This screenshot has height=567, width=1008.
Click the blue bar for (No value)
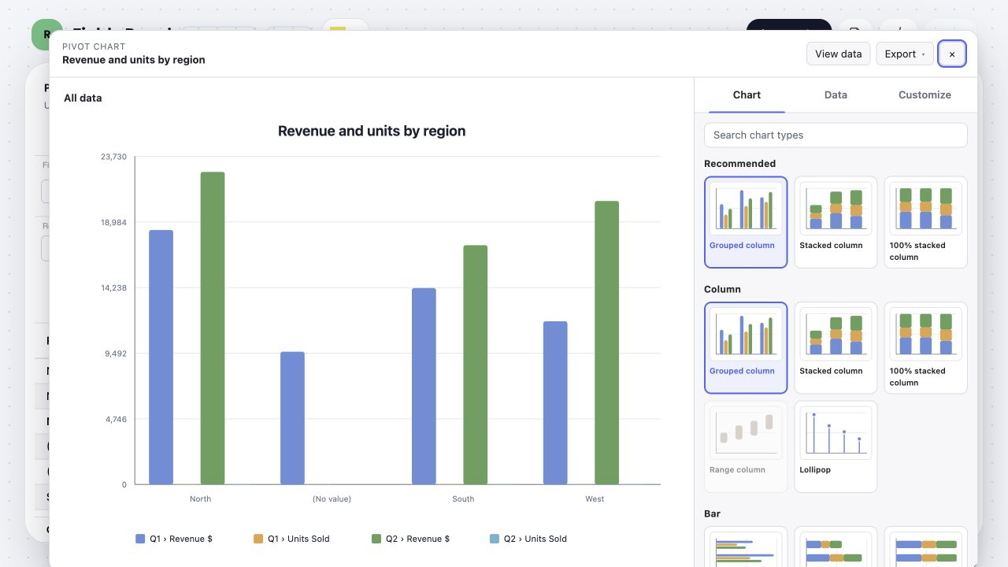click(292, 418)
